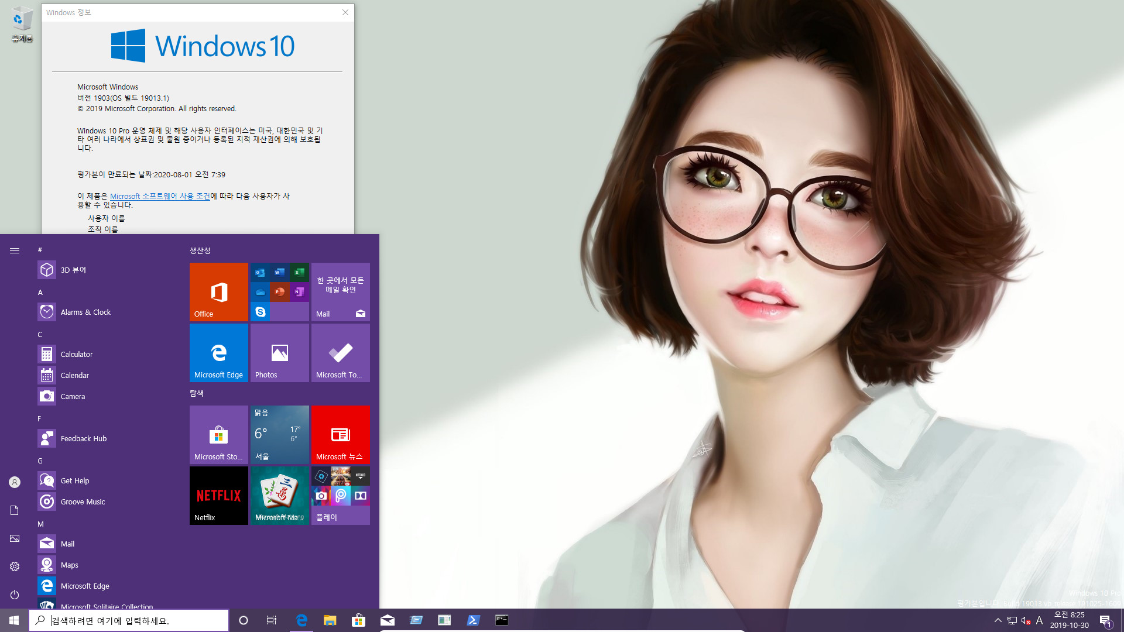Open Microsoft Store tile

(x=218, y=434)
